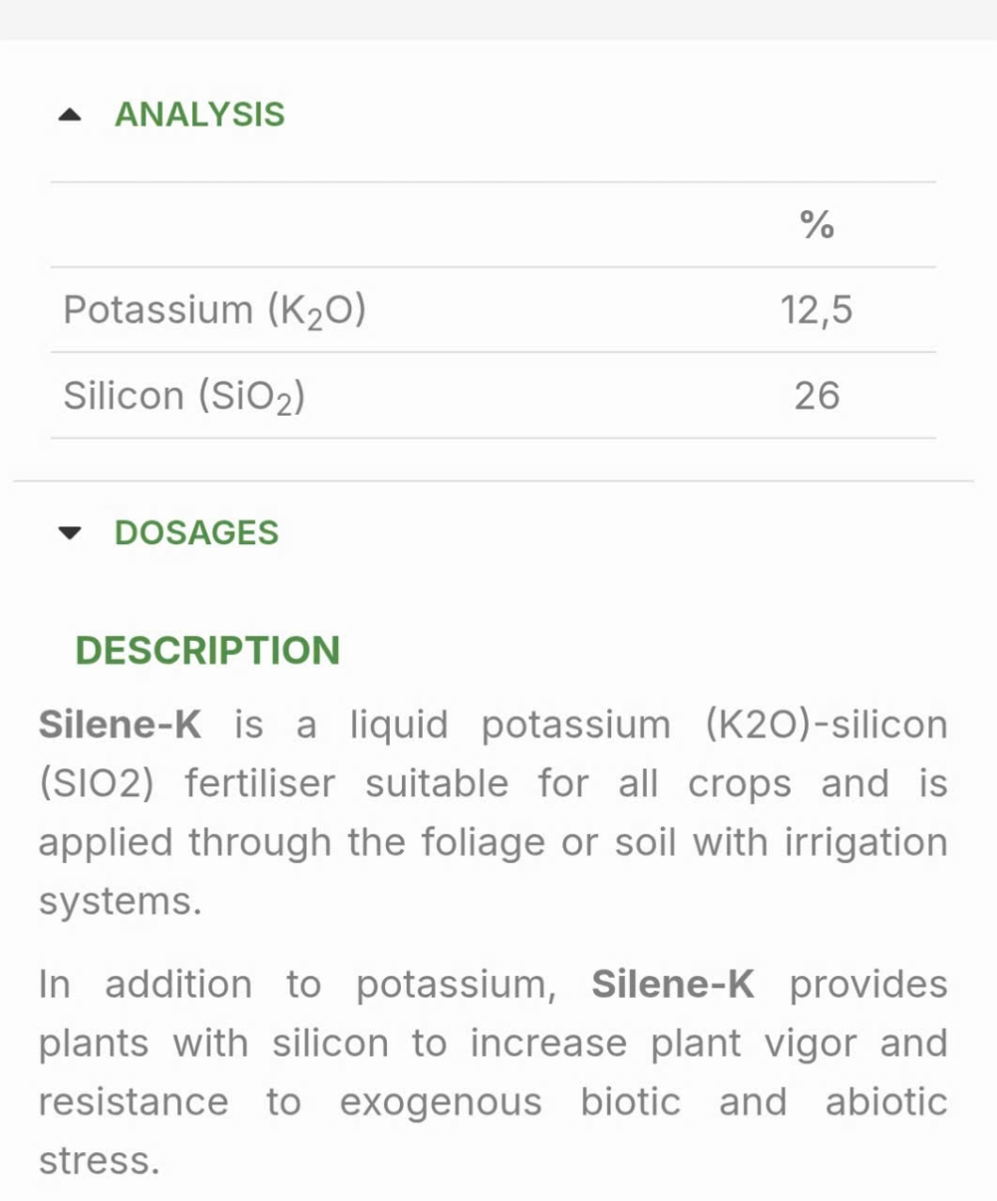This screenshot has height=1201, width=997.
Task: Click the Silicon (SiO2) row label
Action: (x=183, y=397)
